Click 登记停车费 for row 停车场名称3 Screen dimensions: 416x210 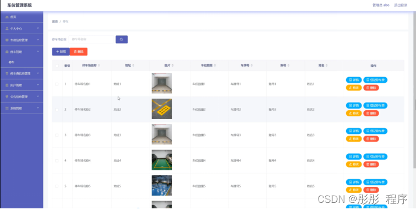(375, 131)
